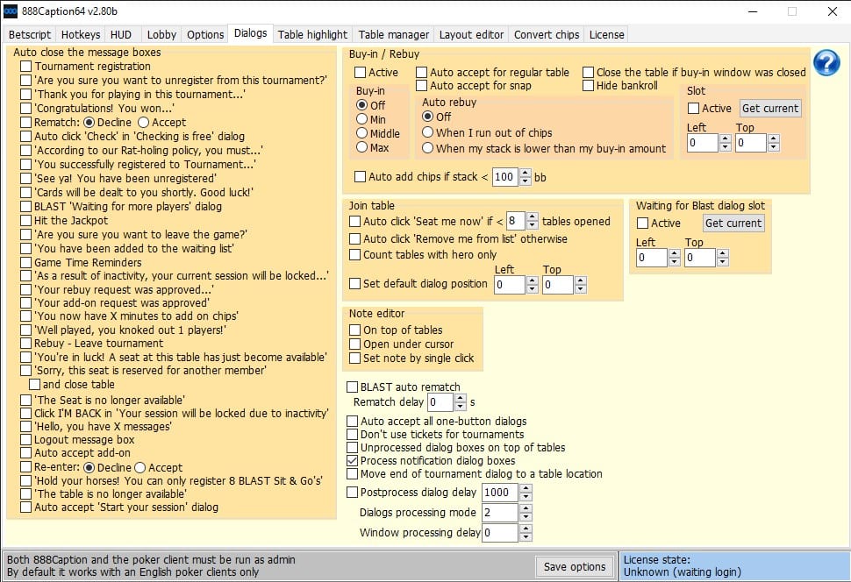Tick the 'Congratulations! You won...' checkbox
This screenshot has height=582, width=851.
click(25, 109)
